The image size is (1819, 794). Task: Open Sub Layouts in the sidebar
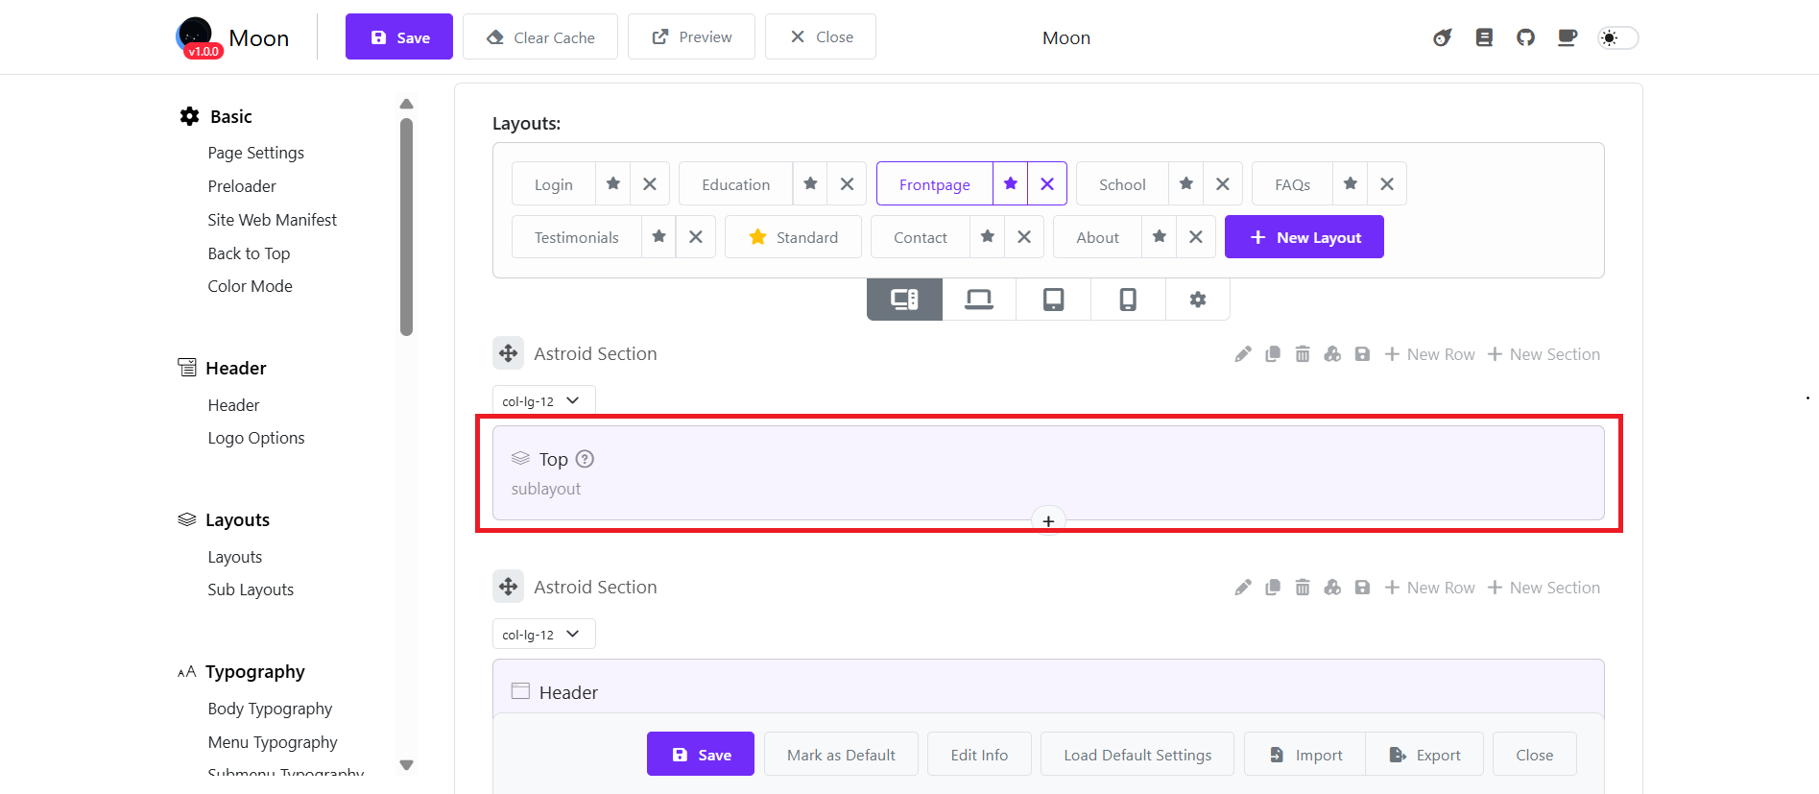251,589
